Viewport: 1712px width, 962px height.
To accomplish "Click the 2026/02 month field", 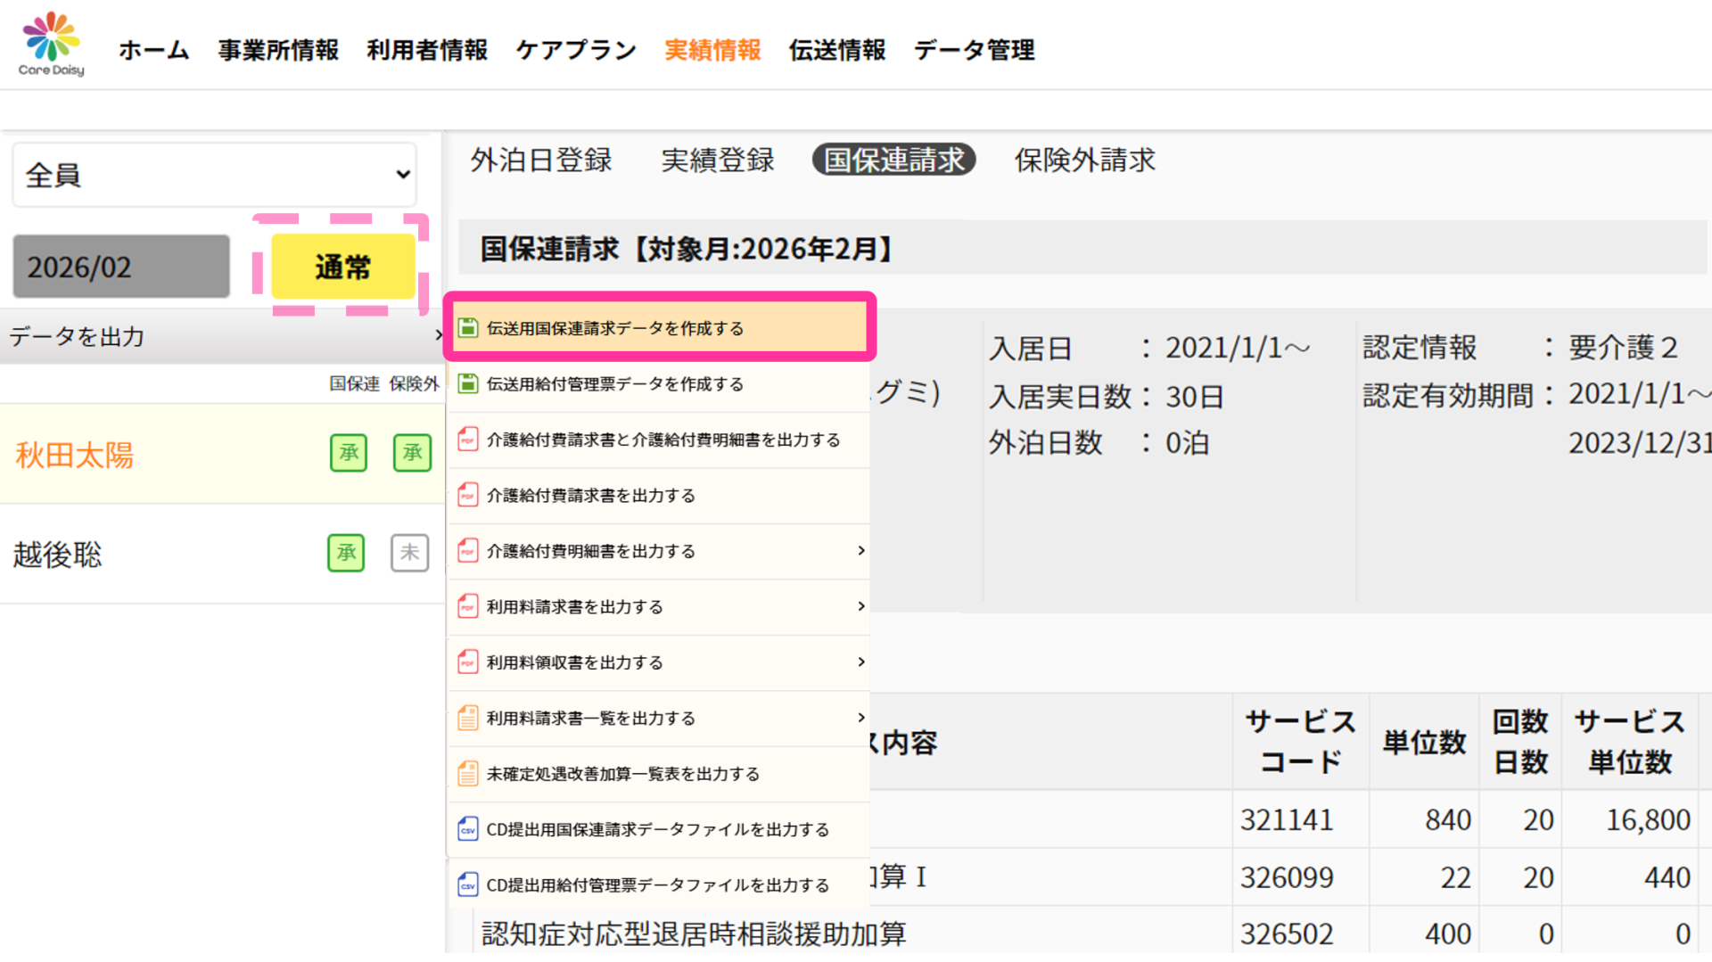I will (x=121, y=267).
